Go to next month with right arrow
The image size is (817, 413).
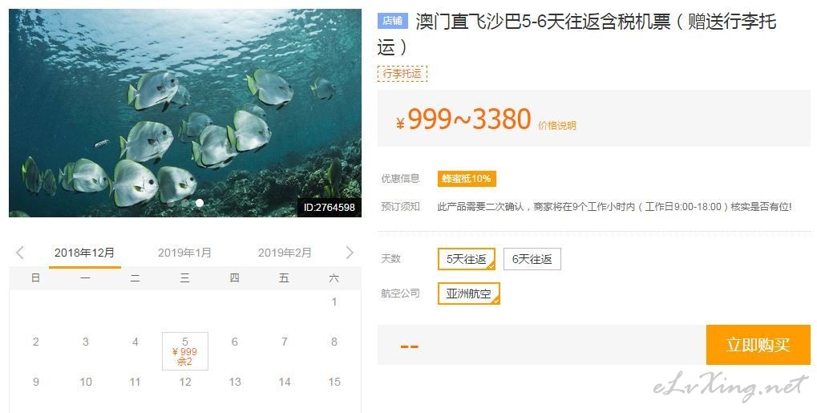350,253
